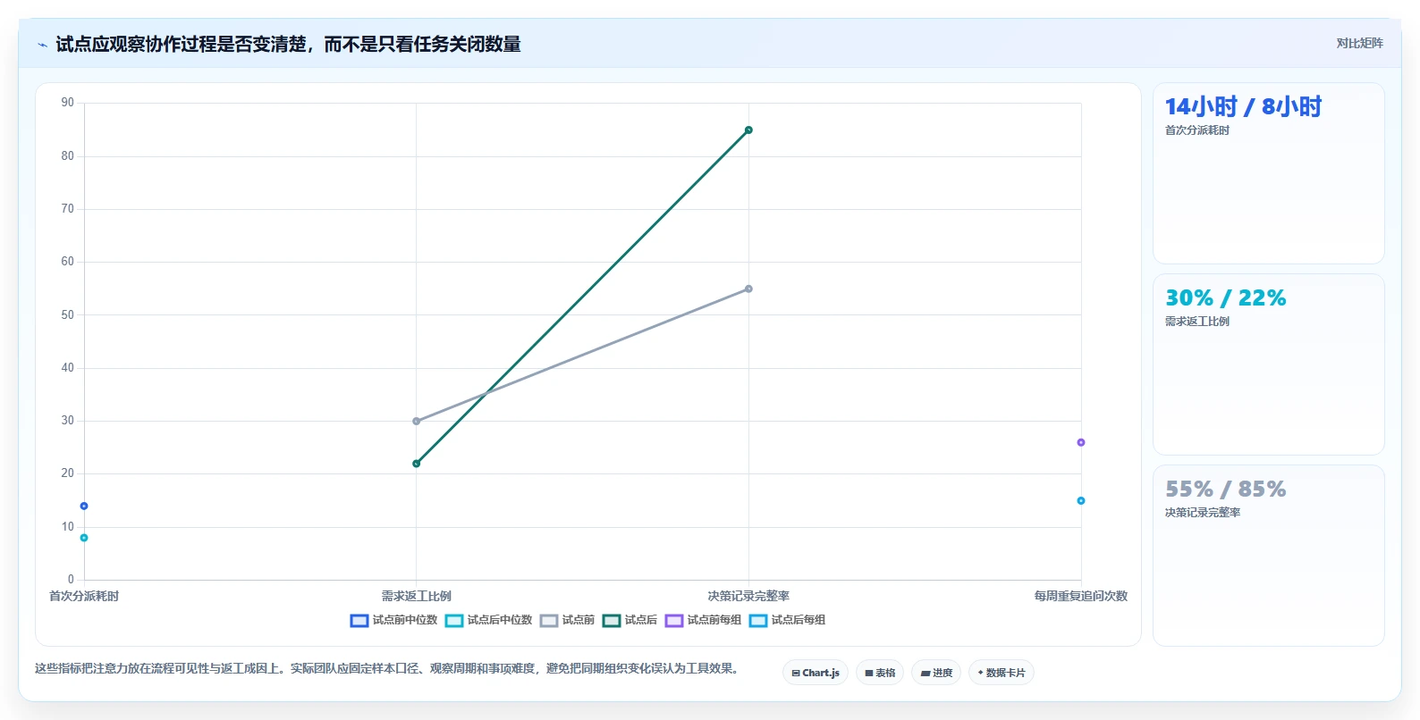Click the 需求返工比例 caption in the second card
This screenshot has width=1420, height=720.
[1196, 322]
